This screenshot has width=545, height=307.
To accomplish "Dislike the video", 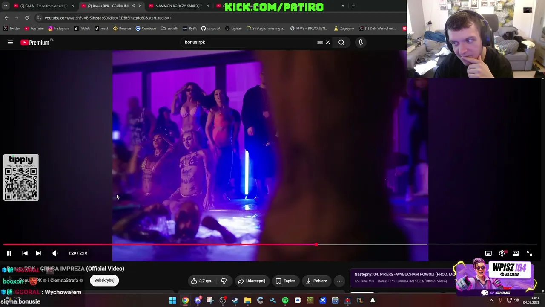I will click(x=224, y=281).
